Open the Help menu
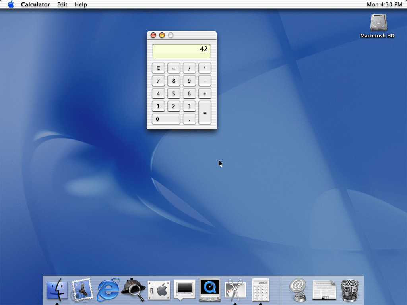 point(81,4)
